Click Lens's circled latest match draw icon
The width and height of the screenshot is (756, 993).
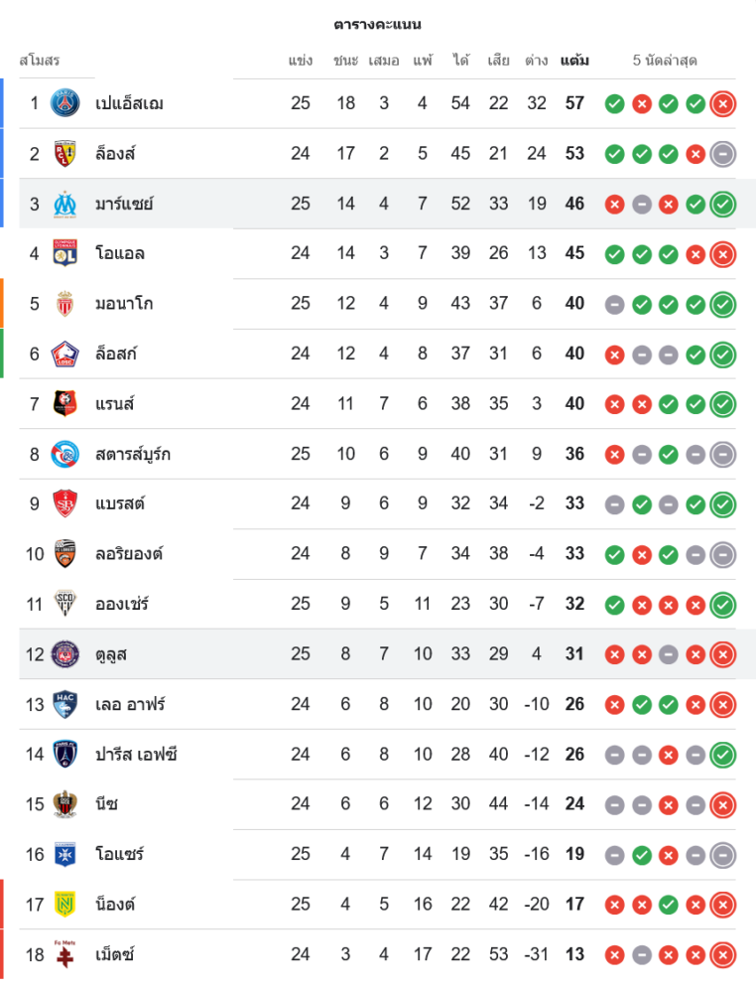pyautogui.click(x=723, y=154)
